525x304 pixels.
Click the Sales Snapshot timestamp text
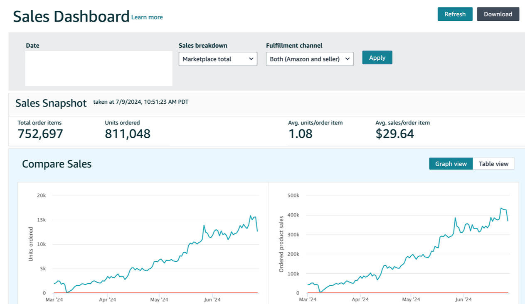tap(140, 102)
